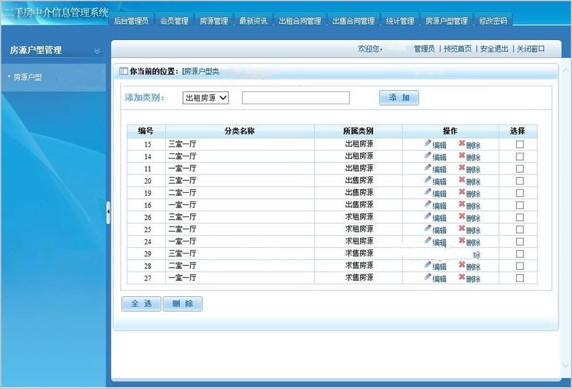Click the red delete X for row 19
Viewport: 572px width, 389px height.
[x=462, y=192]
